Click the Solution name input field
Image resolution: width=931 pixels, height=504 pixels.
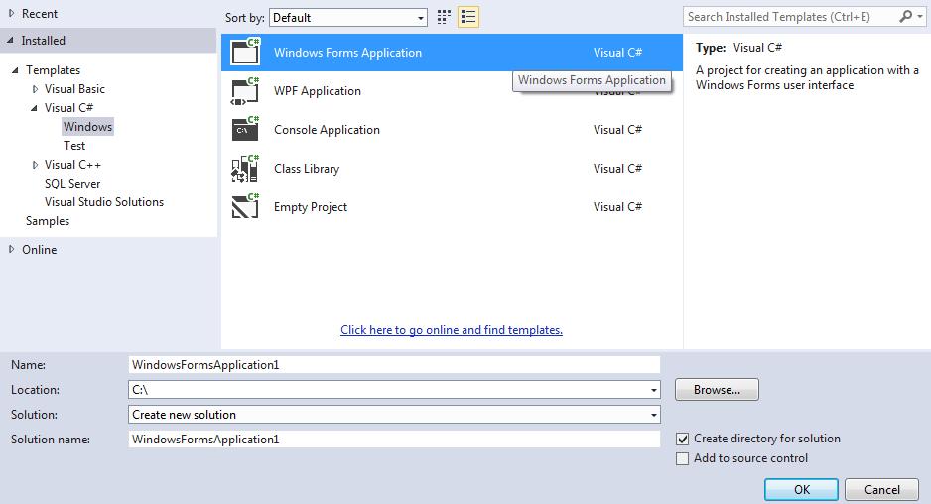[394, 440]
